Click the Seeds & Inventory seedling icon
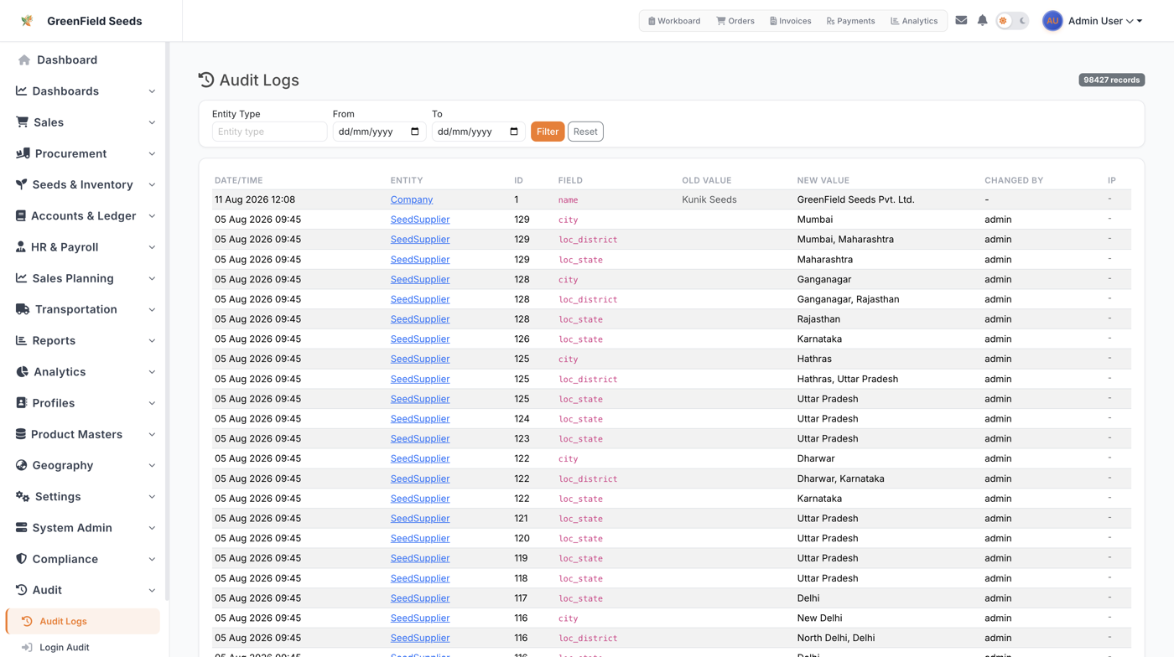The height and width of the screenshot is (657, 1174). coord(21,184)
